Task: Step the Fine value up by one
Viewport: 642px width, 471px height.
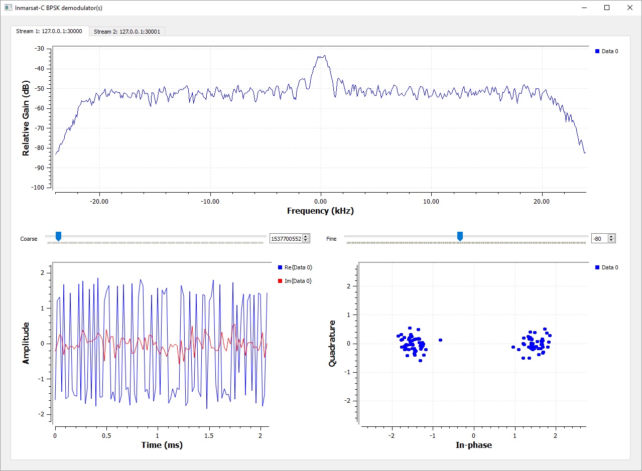Action: [x=611, y=237]
